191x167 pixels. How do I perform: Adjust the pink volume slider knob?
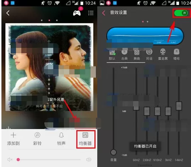[18, 160]
